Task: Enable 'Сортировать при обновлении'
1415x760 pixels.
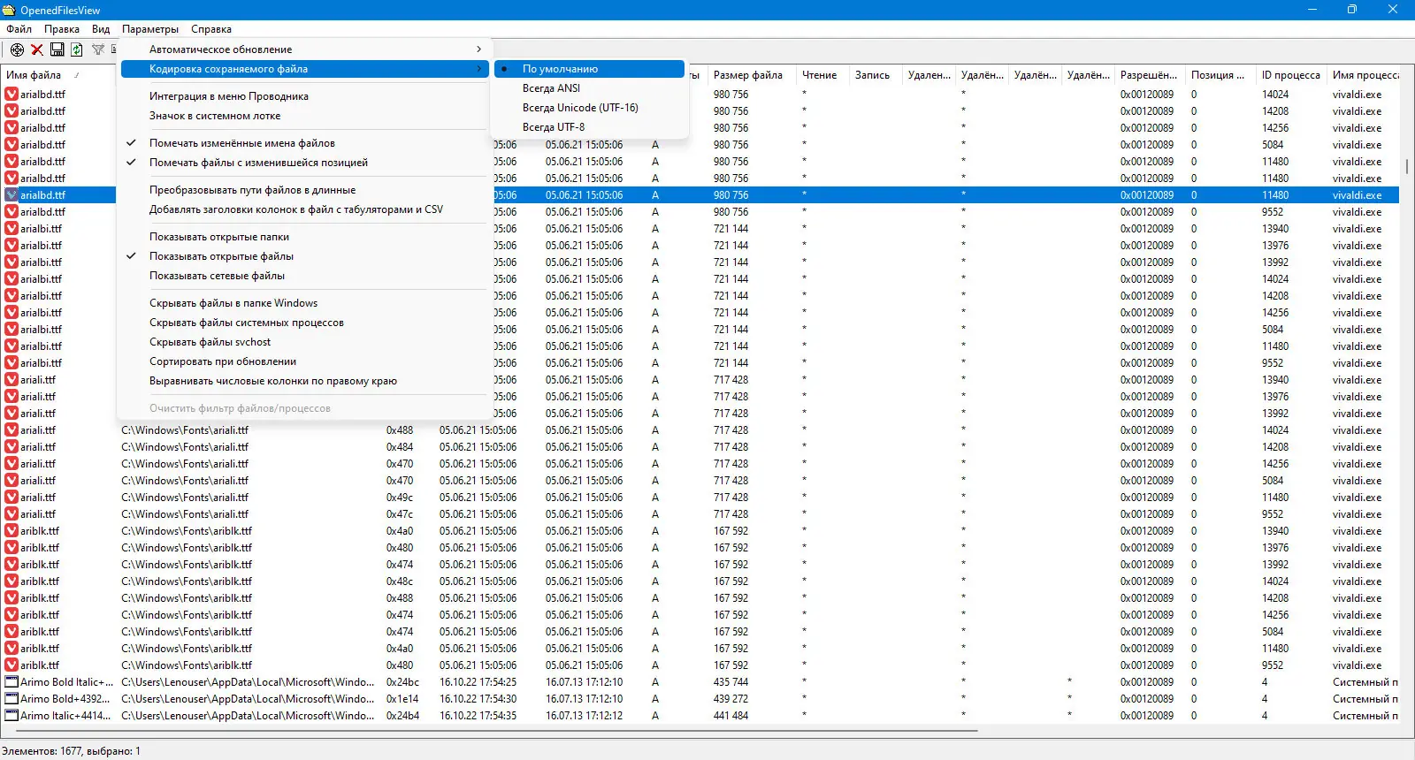Action: (305, 361)
